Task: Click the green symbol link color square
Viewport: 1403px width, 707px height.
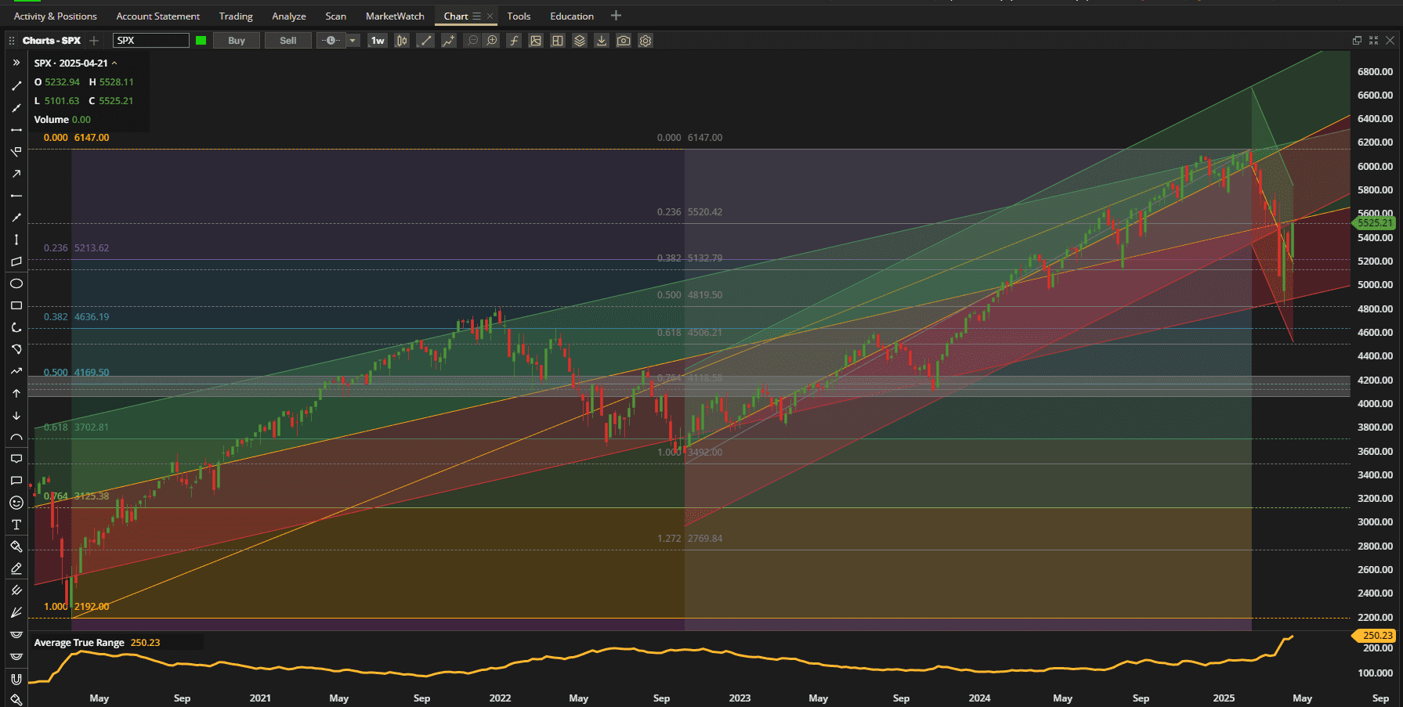Action: 201,41
